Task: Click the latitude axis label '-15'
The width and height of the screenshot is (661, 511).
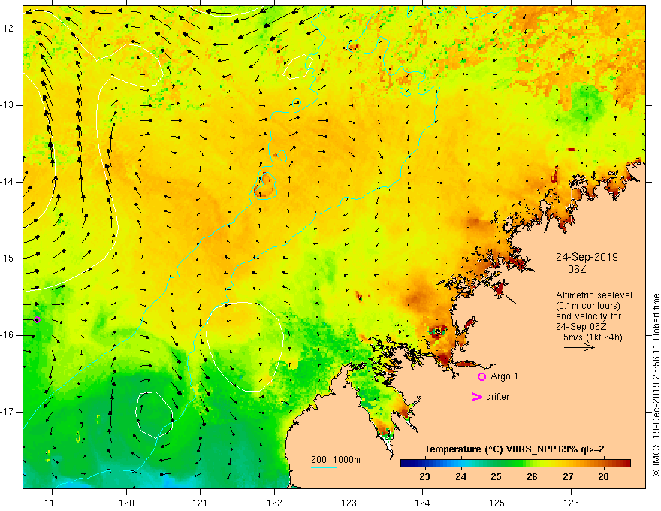Action: (x=8, y=259)
